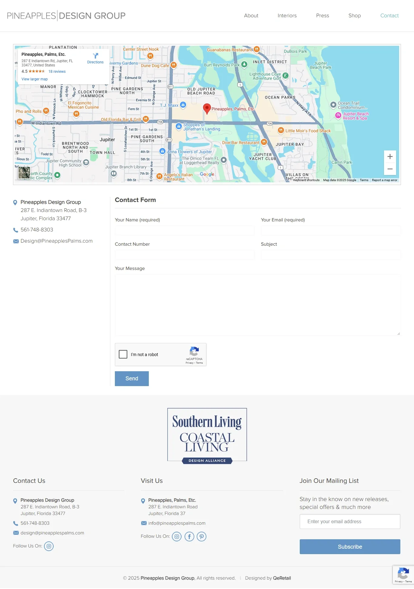This screenshot has width=414, height=589.
Task: Click the Old Florida Bar & Grill marker
Action: 146,119
